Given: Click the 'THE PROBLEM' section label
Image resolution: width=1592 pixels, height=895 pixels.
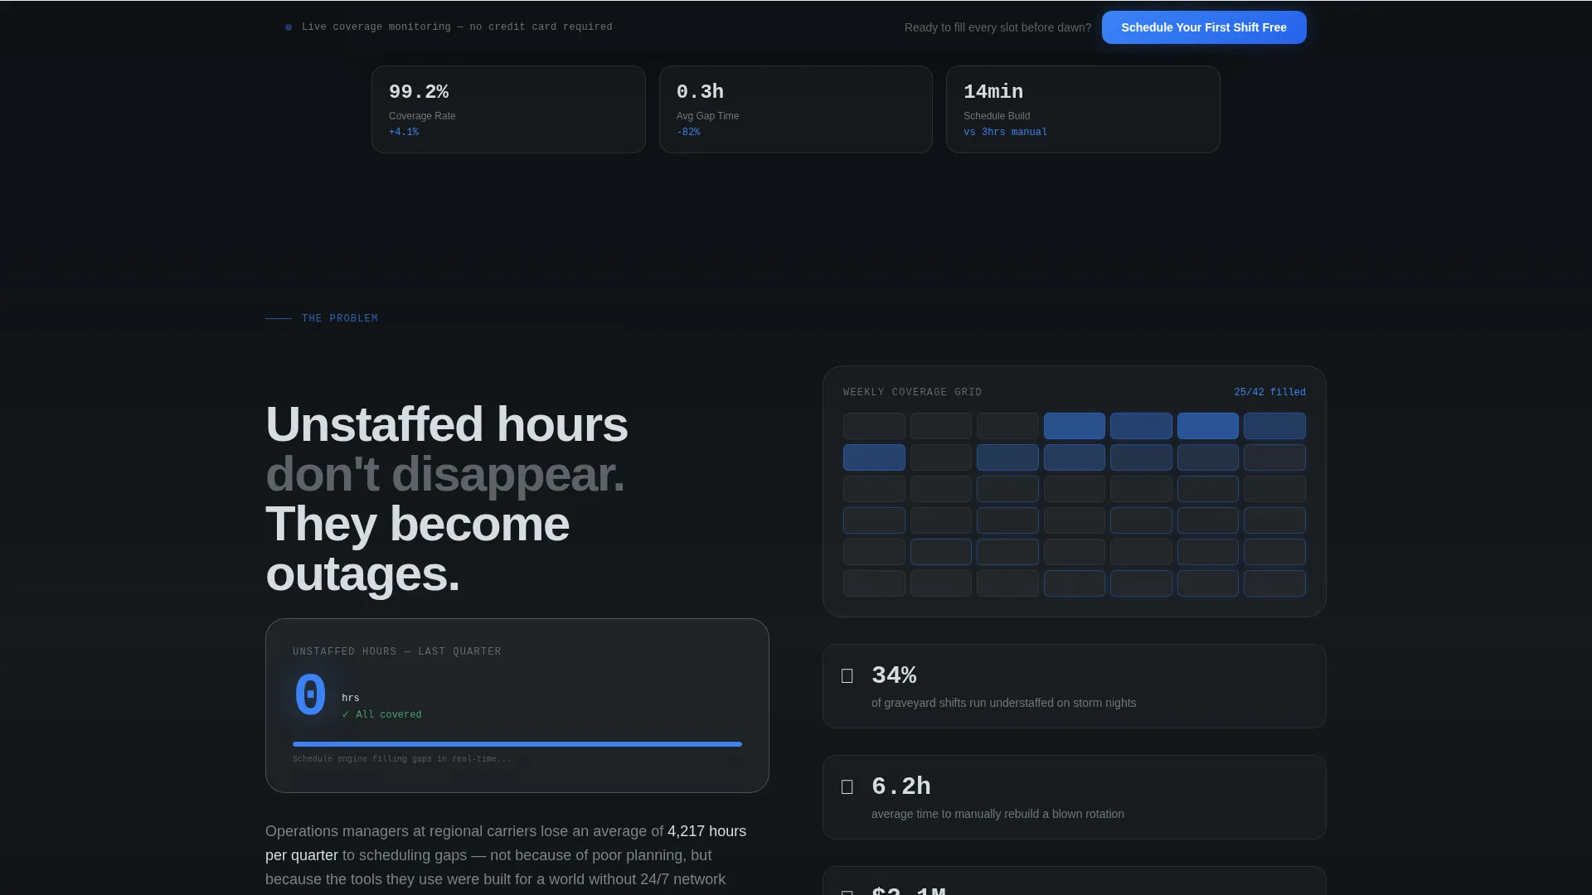Looking at the screenshot, I should (340, 318).
